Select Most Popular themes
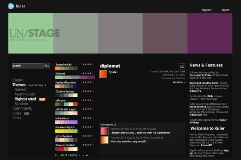 coord(25,94)
